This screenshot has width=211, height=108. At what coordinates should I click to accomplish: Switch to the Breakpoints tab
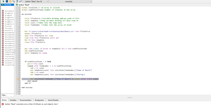[39, 100]
